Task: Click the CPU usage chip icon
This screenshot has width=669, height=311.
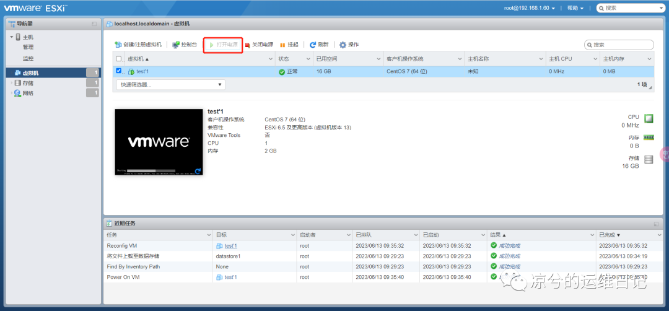Action: point(649,118)
